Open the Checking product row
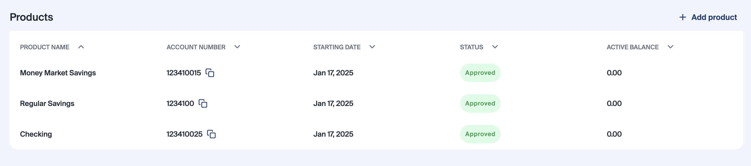 click(36, 134)
